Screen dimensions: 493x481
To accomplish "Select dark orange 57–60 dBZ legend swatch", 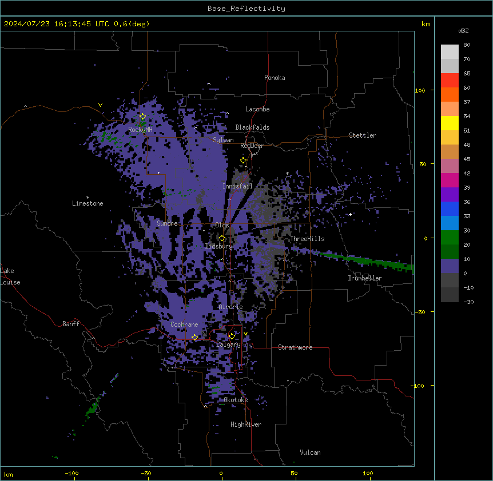I will (x=450, y=94).
